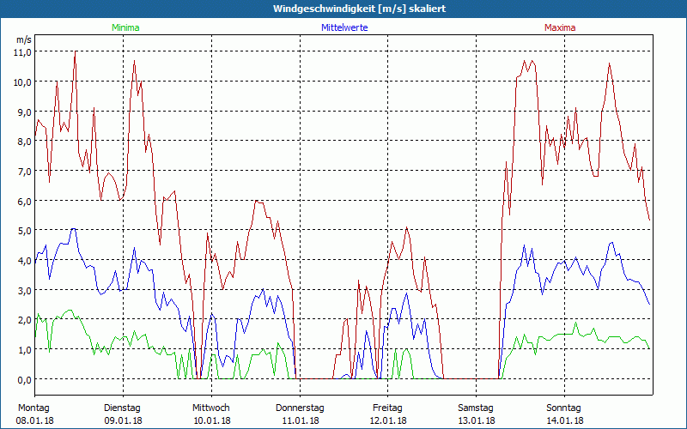Click the '11,0' y-axis value
The height and width of the screenshot is (429, 687).
coord(24,52)
